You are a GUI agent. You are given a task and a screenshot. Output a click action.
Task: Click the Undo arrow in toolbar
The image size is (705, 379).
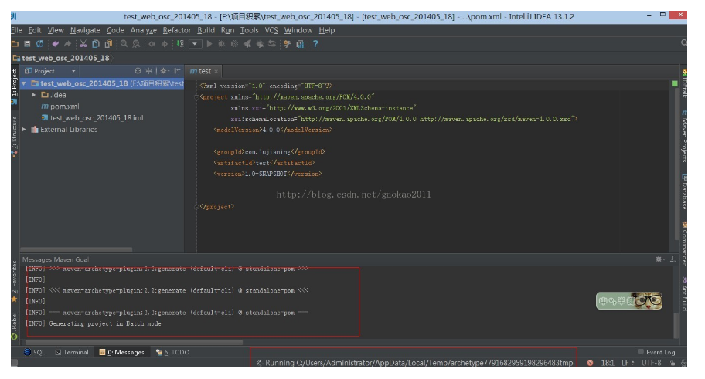click(55, 43)
